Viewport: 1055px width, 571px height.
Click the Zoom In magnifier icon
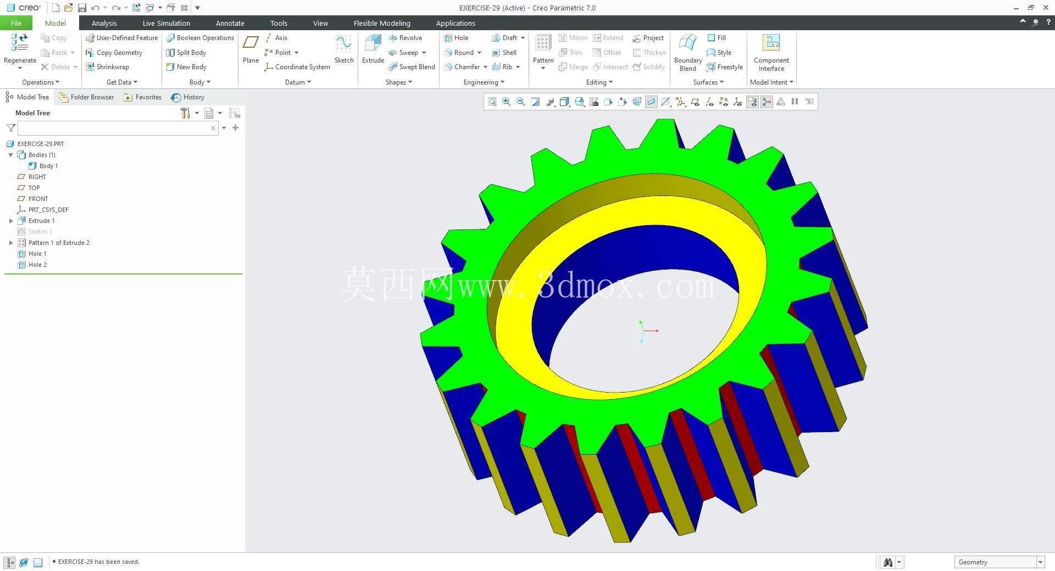(x=506, y=102)
